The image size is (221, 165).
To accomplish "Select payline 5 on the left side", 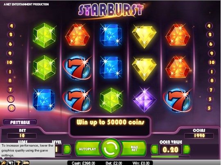I will [12, 108].
